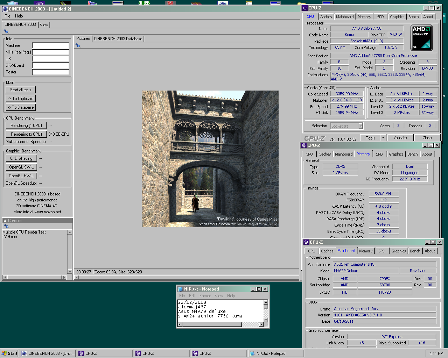Click the '943 CB-CPU' result
448x358 pixels.
point(59,134)
